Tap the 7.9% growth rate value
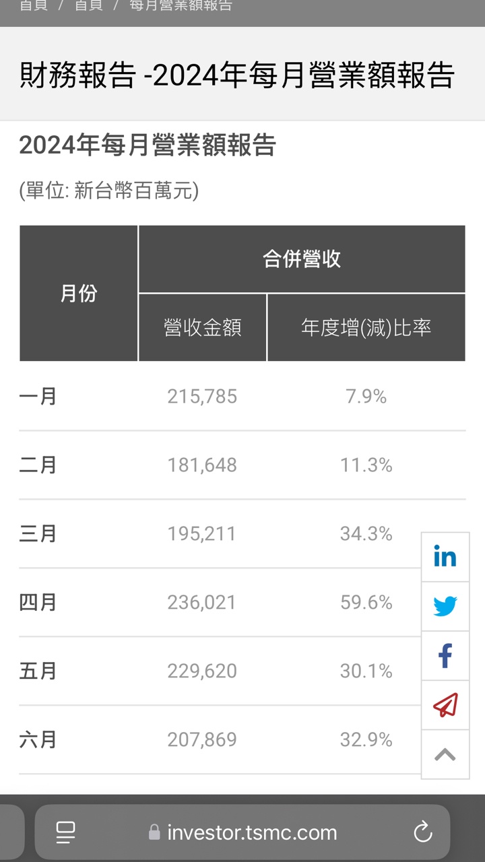Viewport: 485px width, 862px height. click(x=366, y=397)
